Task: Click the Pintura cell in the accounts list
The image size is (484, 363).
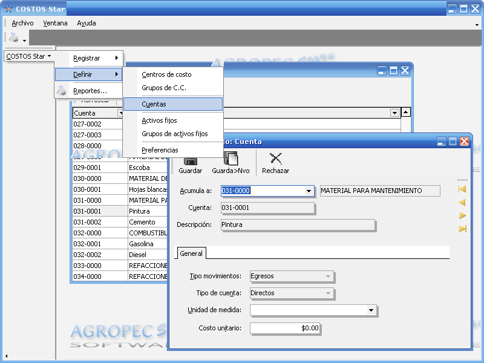Action: click(148, 211)
